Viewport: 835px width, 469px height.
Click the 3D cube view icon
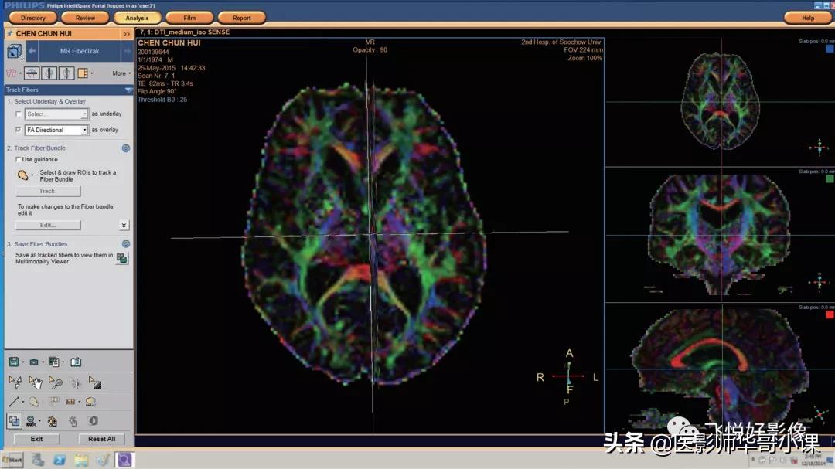[14, 52]
